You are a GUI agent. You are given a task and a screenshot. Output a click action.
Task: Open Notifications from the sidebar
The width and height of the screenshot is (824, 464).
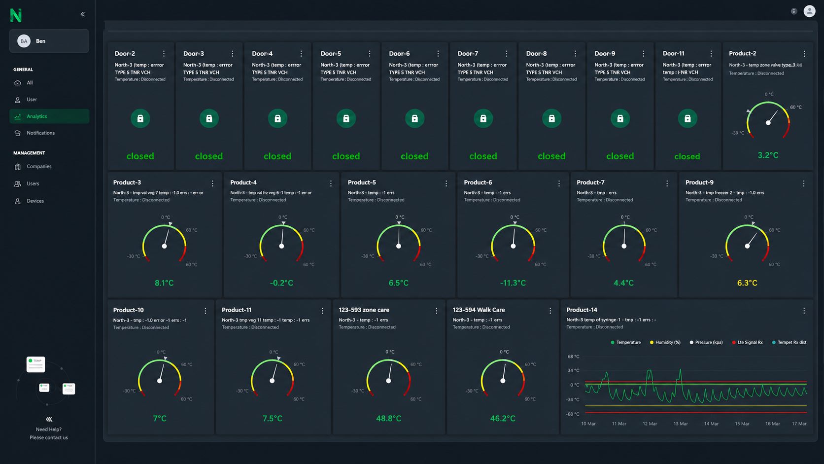point(49,133)
